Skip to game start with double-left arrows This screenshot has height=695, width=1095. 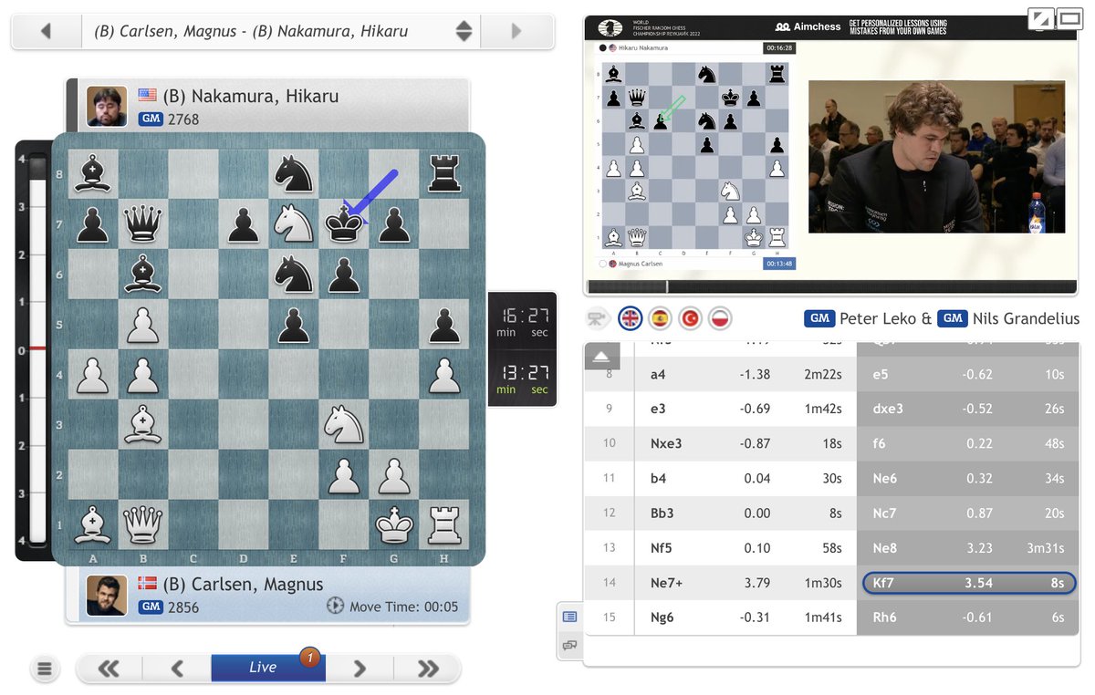click(109, 667)
